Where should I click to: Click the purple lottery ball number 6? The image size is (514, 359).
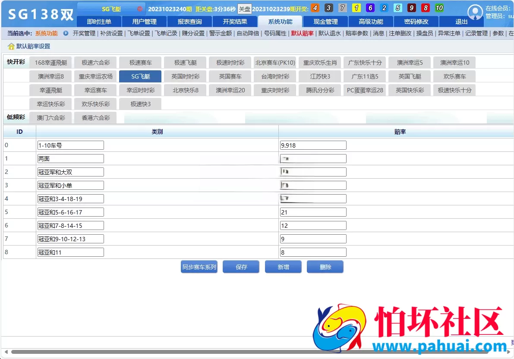[x=370, y=8]
